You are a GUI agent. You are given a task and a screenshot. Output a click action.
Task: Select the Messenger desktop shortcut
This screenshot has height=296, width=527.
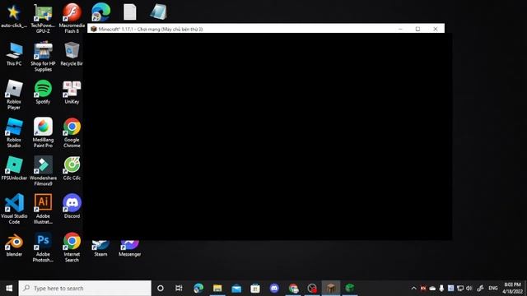(130, 248)
